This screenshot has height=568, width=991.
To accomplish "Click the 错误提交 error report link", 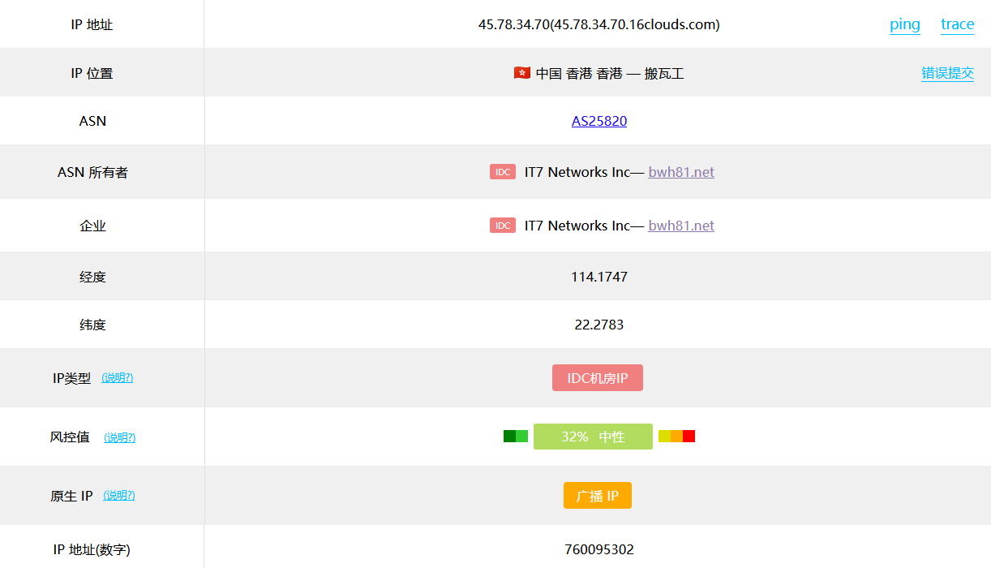I will (x=947, y=73).
